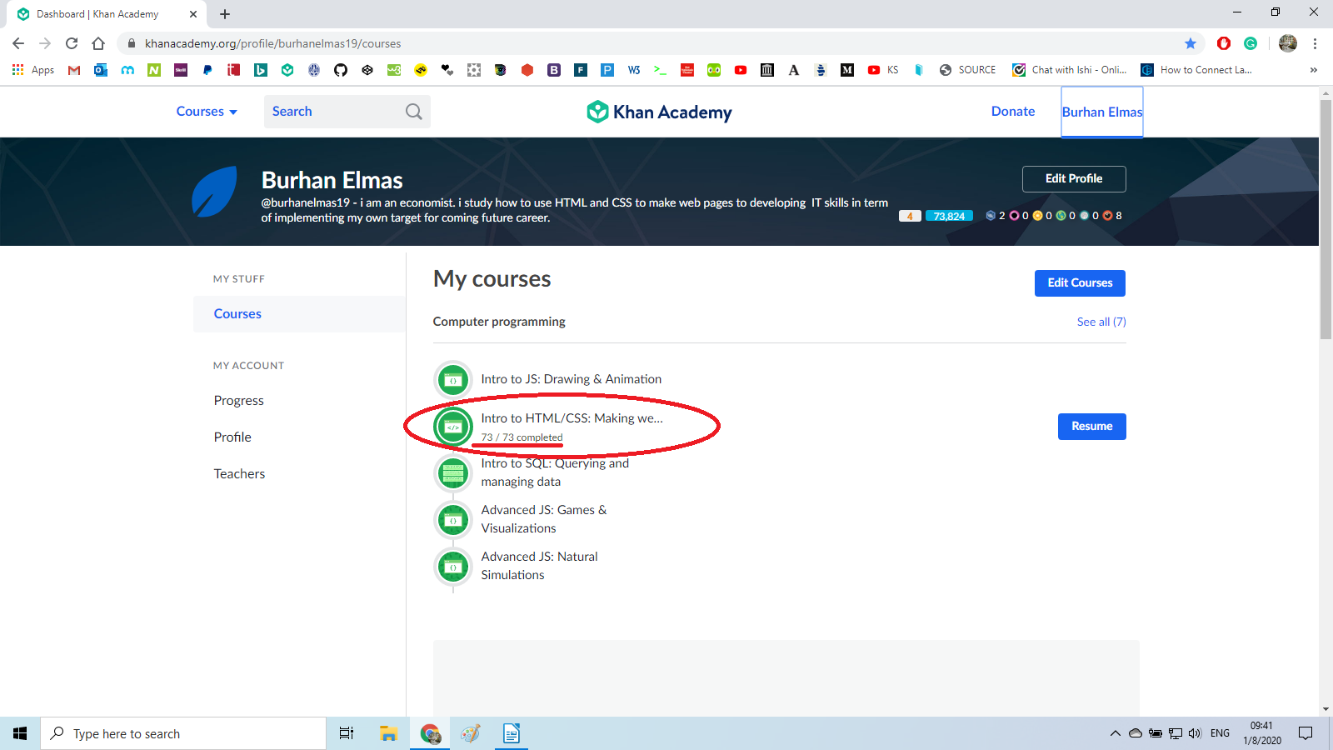Click Intro to SQL course icon
The image size is (1333, 750).
click(x=453, y=473)
